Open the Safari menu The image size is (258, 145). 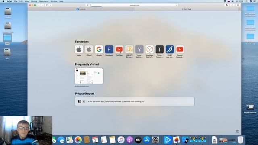pos(9,1)
